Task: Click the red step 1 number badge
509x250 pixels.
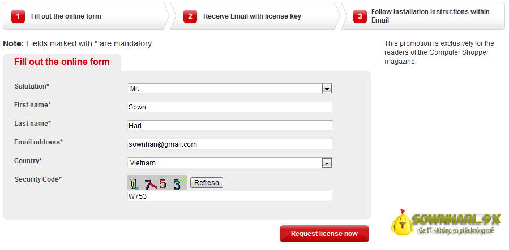Action: tap(18, 16)
